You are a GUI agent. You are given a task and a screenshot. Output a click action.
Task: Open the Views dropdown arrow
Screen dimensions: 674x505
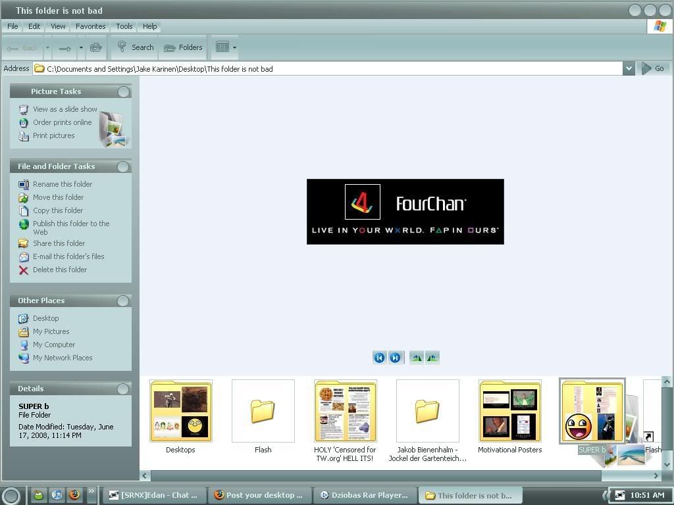click(x=234, y=47)
